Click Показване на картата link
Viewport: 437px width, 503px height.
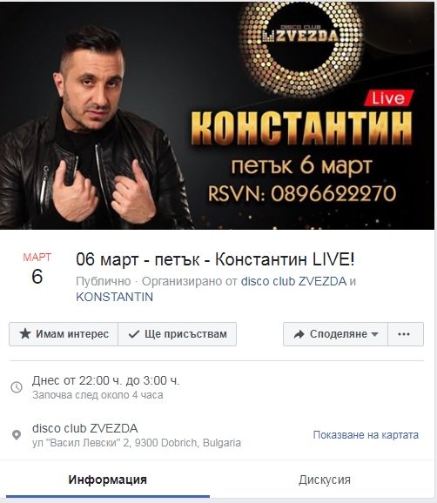coord(366,435)
